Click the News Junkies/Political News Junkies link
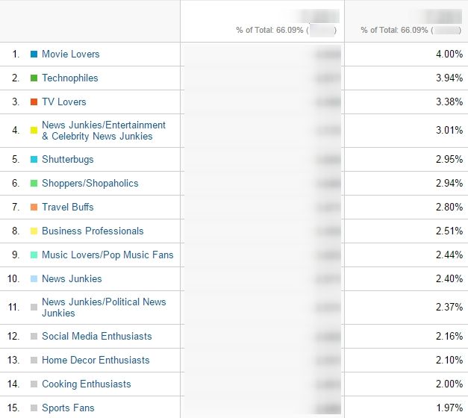This screenshot has width=468, height=418. point(103,308)
